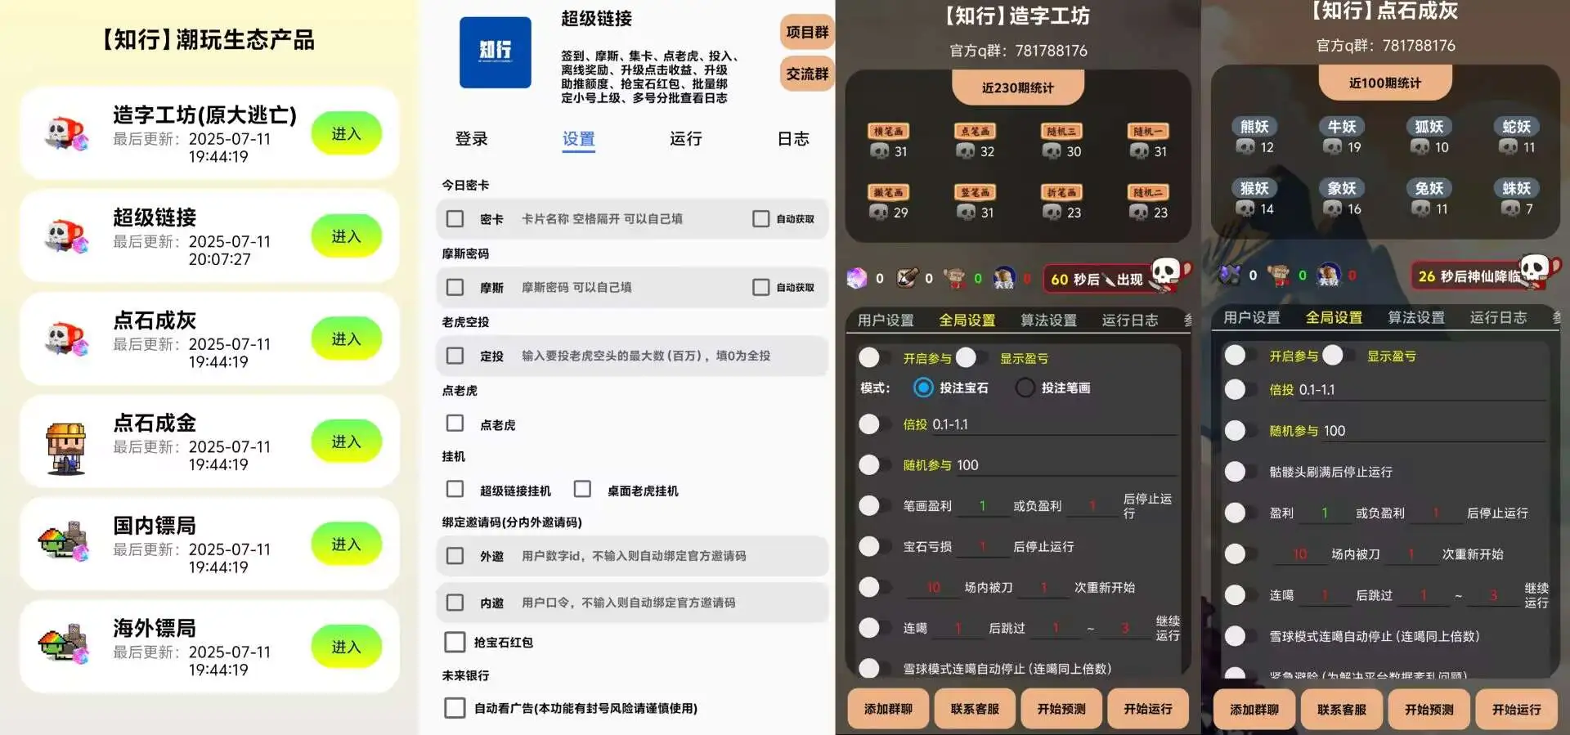Select the 投注宝石 radio button
This screenshot has height=735, width=1570.
click(923, 388)
